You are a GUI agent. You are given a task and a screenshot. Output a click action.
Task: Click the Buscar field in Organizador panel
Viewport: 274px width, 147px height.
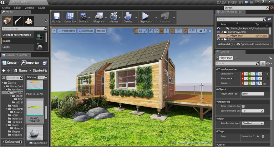coord(241,19)
